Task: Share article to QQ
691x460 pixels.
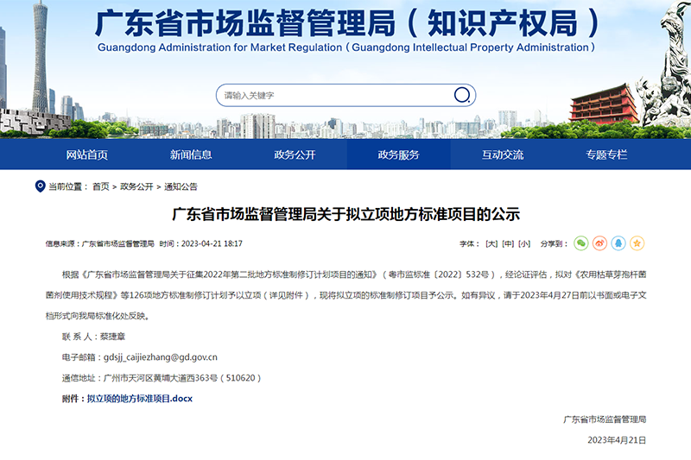Action: (x=618, y=244)
